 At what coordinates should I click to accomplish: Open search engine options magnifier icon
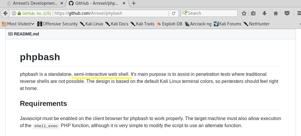185,13
